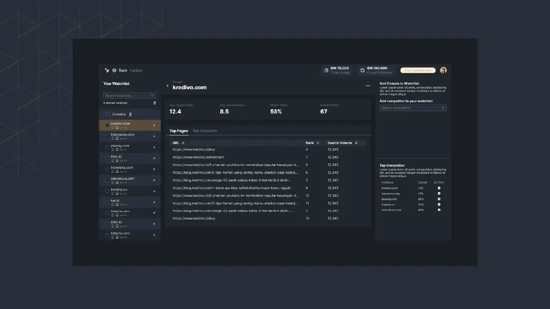
Task: Select the pluang.com checkbox
Action: tap(107, 147)
